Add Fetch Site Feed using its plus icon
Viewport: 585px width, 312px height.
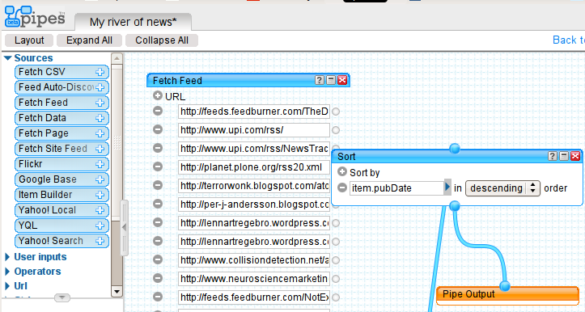click(x=100, y=149)
